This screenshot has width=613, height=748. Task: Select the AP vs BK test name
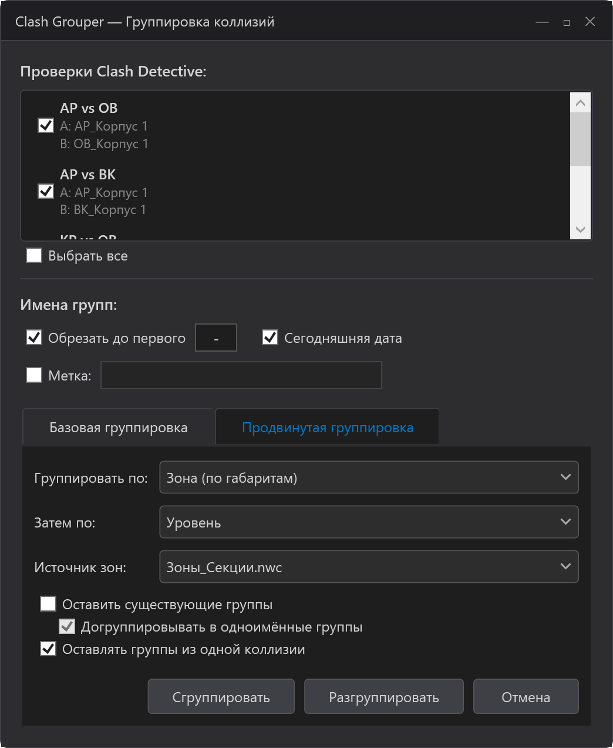click(x=88, y=175)
